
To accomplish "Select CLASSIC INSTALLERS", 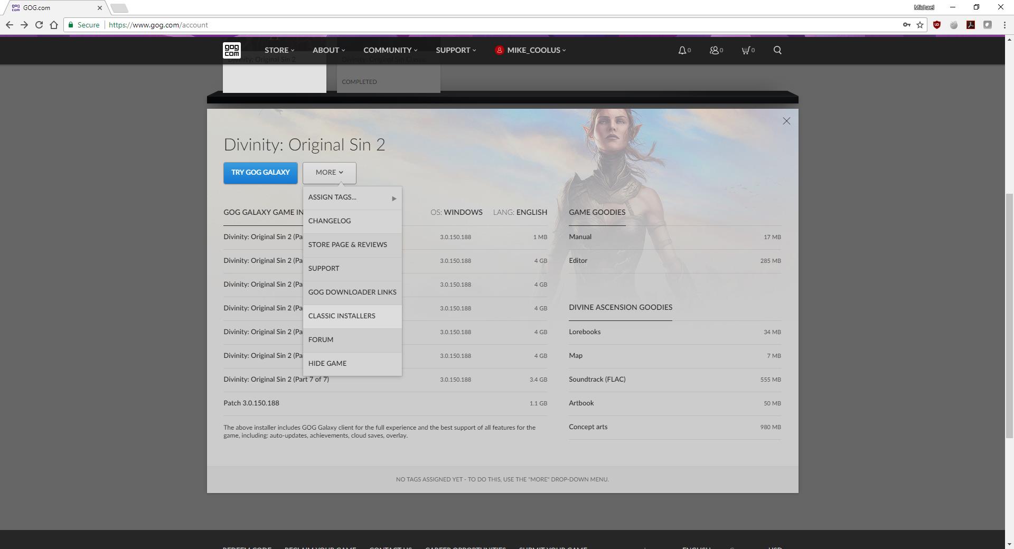I will pos(352,316).
